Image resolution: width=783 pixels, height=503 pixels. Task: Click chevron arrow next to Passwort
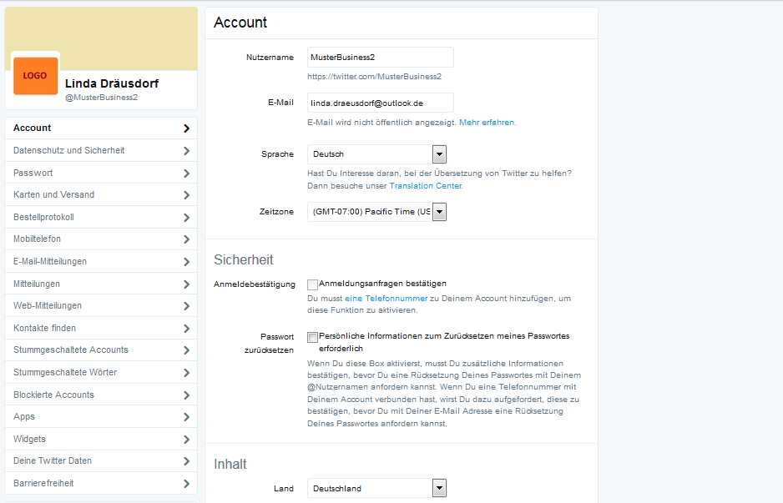pyautogui.click(x=186, y=174)
